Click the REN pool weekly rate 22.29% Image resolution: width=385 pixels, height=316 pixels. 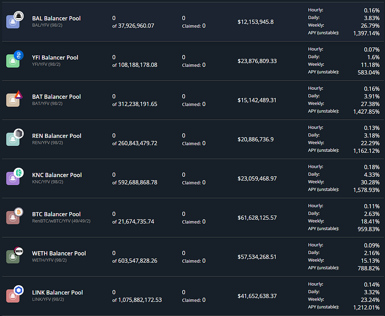point(370,143)
